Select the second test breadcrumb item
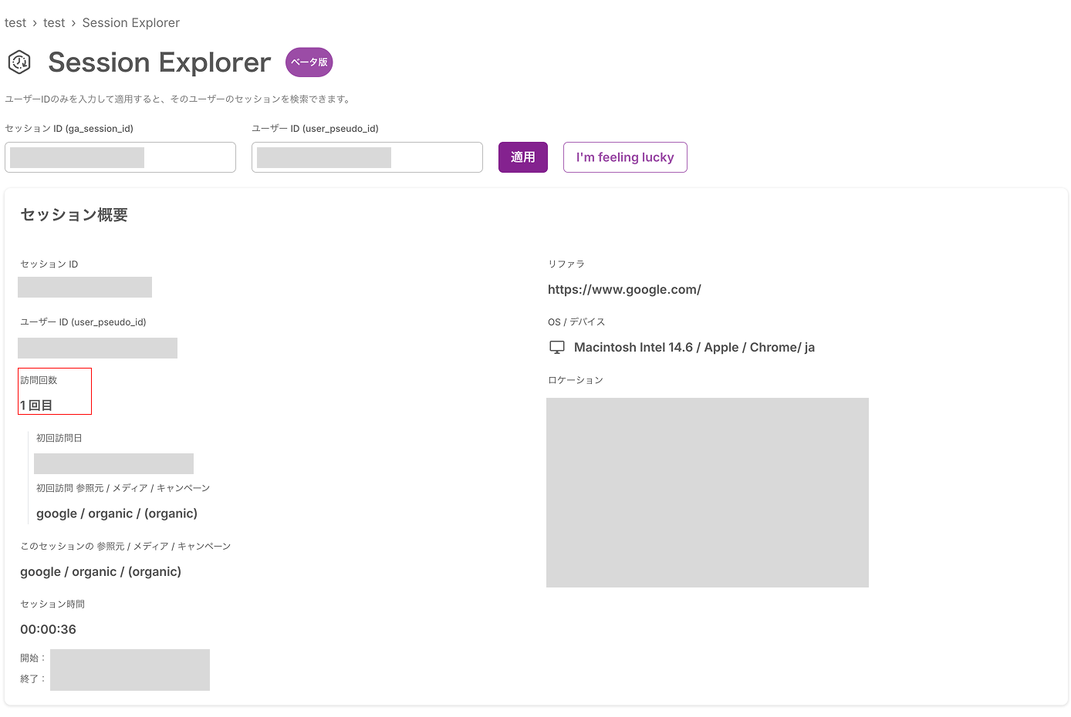This screenshot has width=1071, height=717. pos(54,22)
